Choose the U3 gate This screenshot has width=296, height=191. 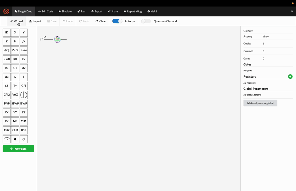[6, 77]
